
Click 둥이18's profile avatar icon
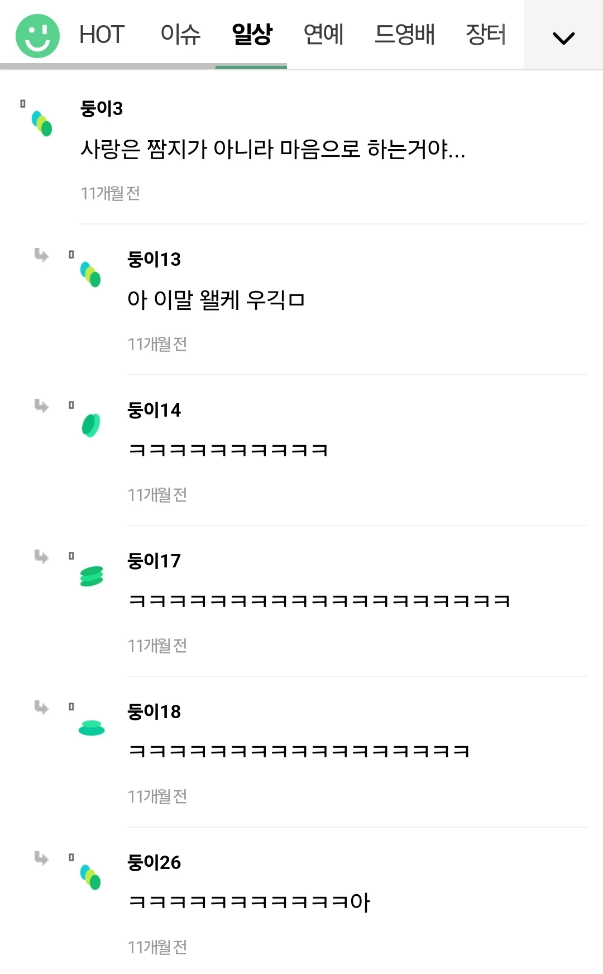[92, 727]
